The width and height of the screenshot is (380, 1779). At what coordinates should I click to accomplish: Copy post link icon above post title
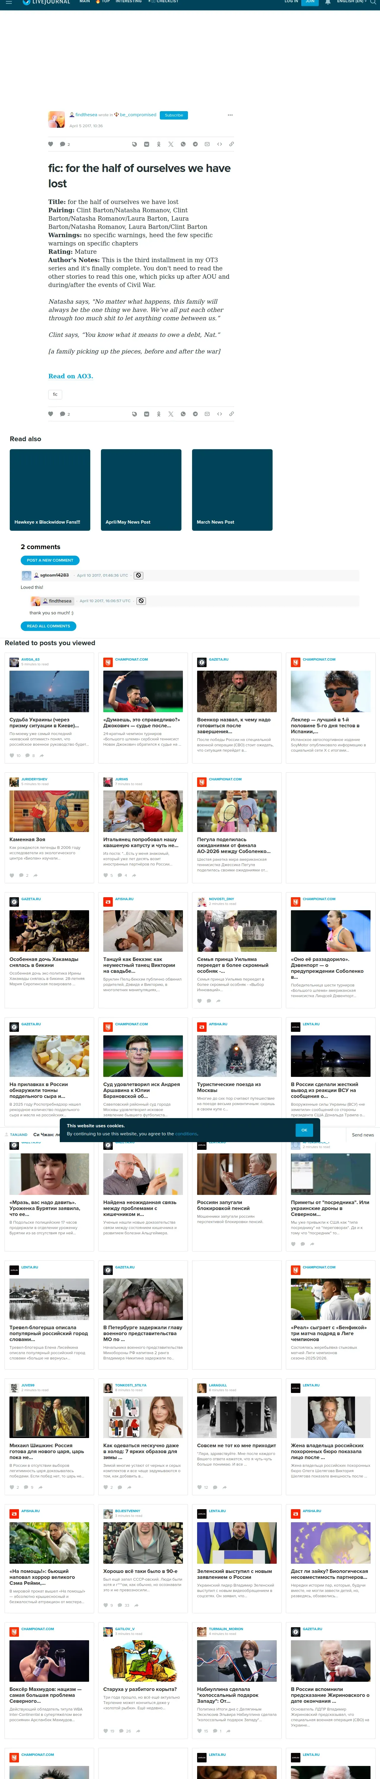(232, 144)
